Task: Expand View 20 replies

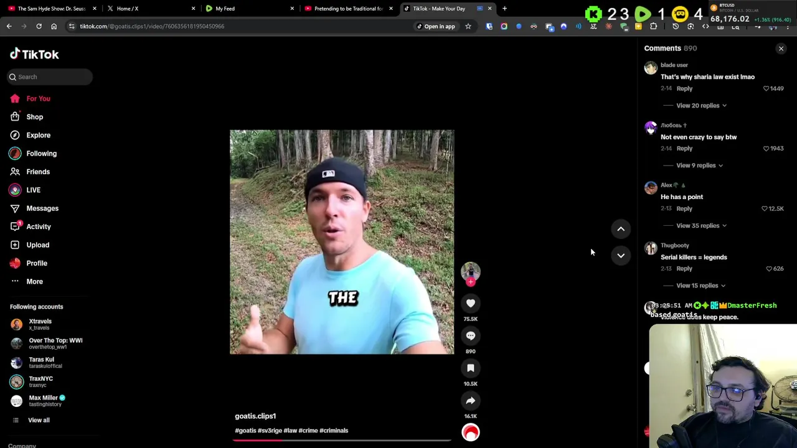Action: coord(701,105)
